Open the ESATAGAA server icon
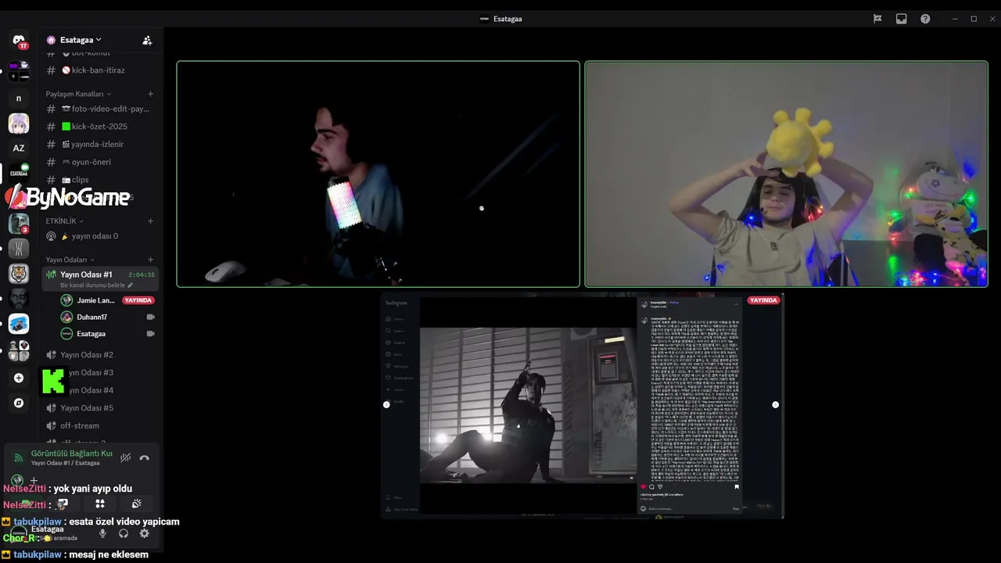The height and width of the screenshot is (563, 1001). click(19, 173)
